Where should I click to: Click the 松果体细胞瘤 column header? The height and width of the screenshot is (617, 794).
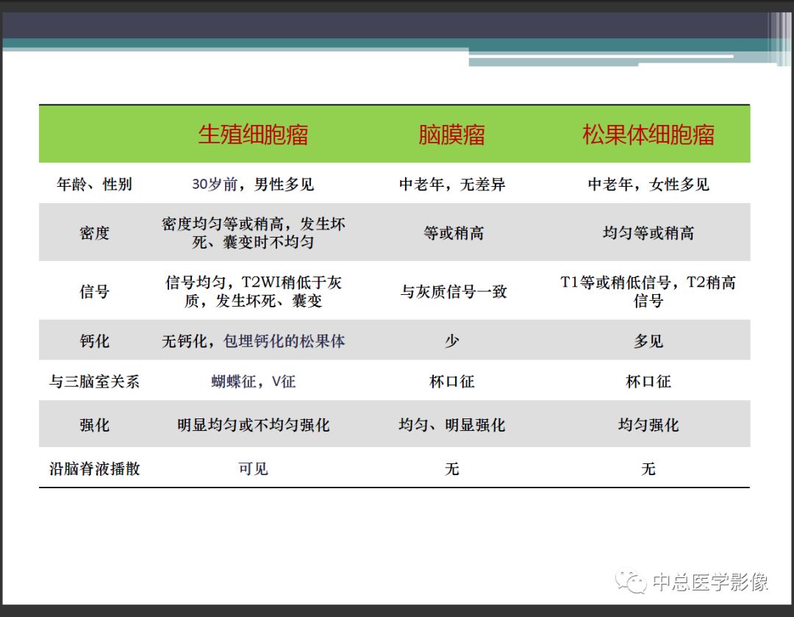click(648, 135)
